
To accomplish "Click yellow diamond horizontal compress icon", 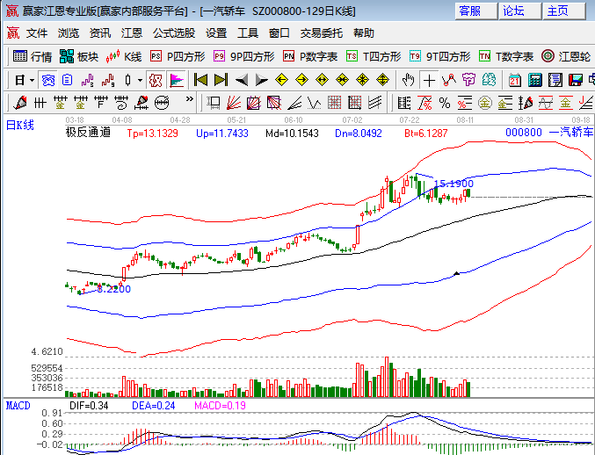I will click(x=342, y=81).
